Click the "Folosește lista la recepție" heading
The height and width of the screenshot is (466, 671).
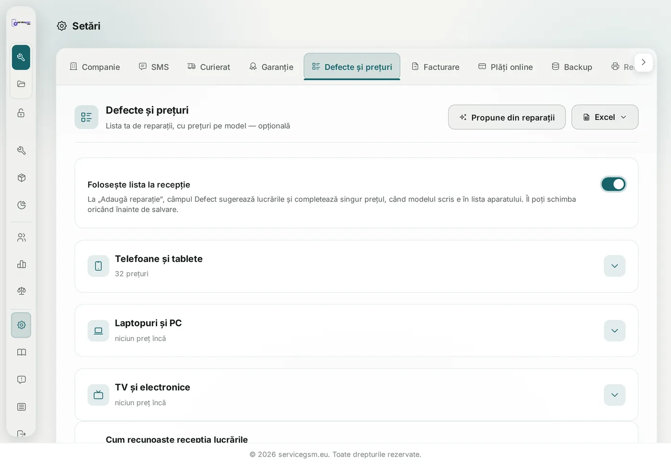pos(139,185)
